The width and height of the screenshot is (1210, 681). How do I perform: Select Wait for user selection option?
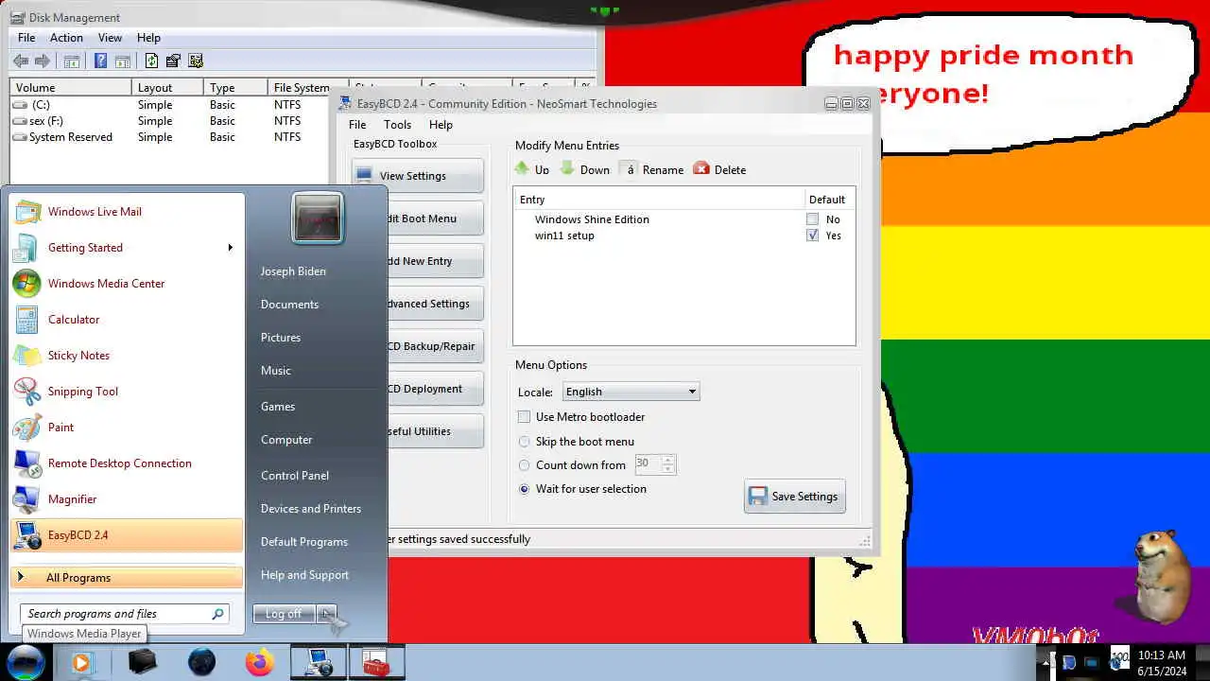(525, 489)
